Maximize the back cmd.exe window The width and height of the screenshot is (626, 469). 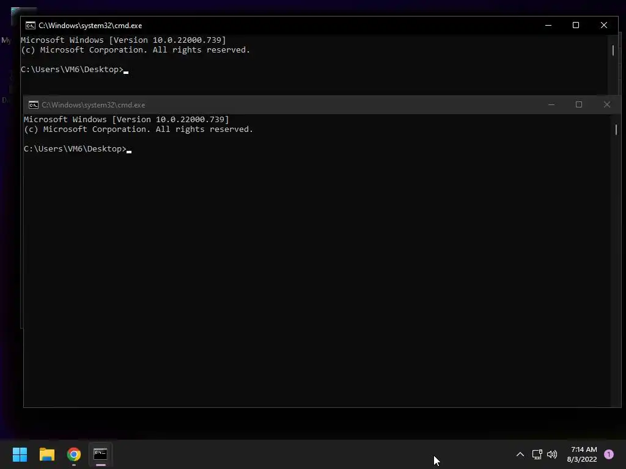pos(576,25)
